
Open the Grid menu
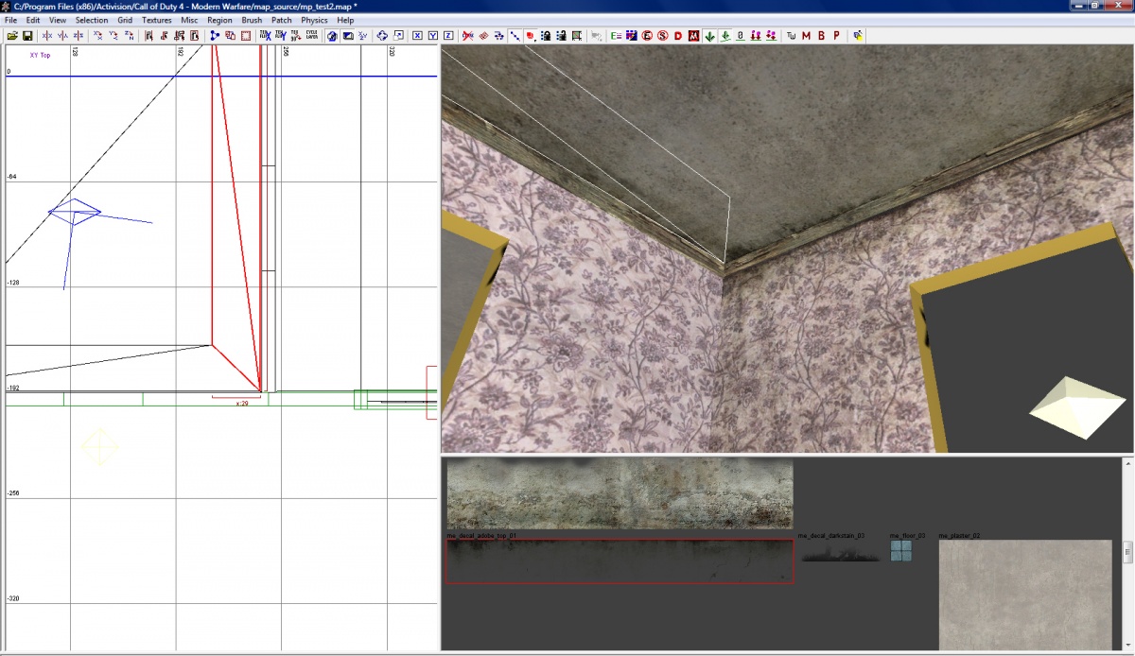click(x=125, y=20)
